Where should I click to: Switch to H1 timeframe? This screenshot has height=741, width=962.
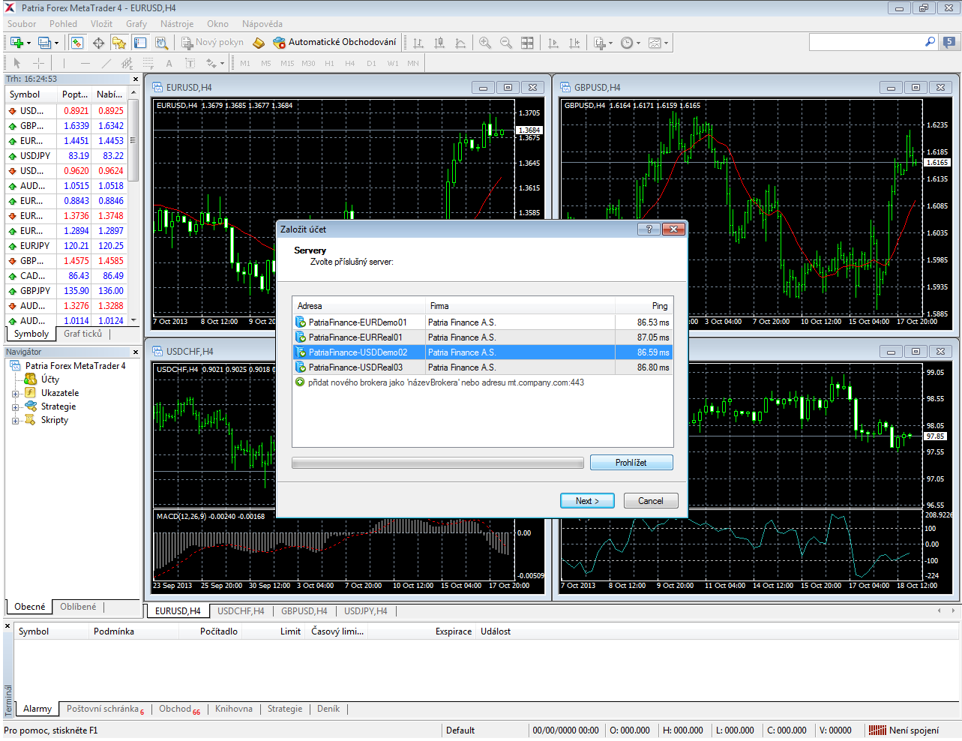click(329, 64)
